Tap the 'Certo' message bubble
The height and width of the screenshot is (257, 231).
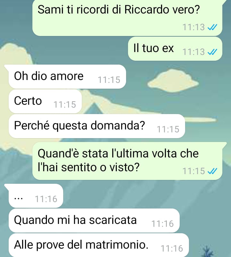tap(45, 101)
